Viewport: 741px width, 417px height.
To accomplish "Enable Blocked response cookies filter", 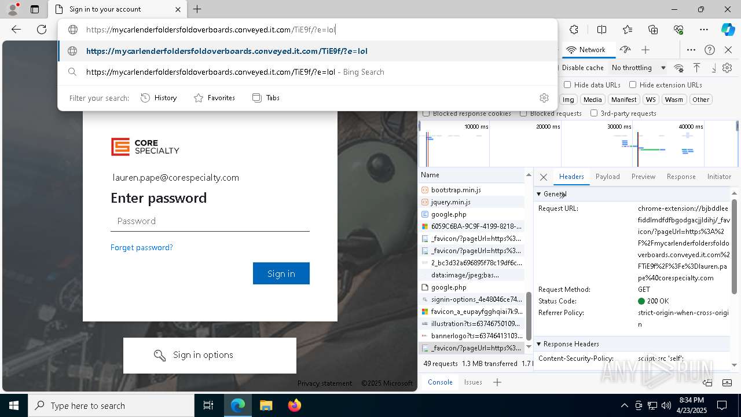I will coord(426,114).
